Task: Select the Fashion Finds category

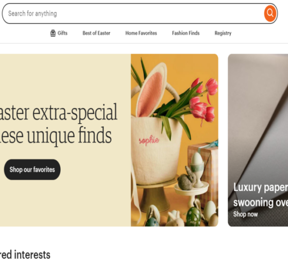Action: pos(185,33)
